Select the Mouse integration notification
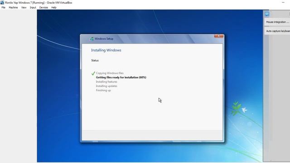The image size is (290, 163). click(277, 22)
